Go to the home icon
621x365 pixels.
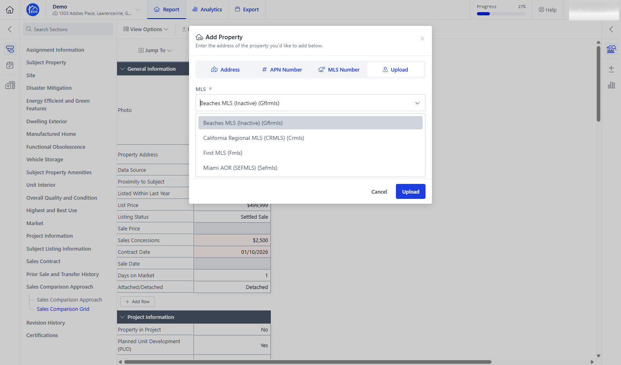coord(10,10)
